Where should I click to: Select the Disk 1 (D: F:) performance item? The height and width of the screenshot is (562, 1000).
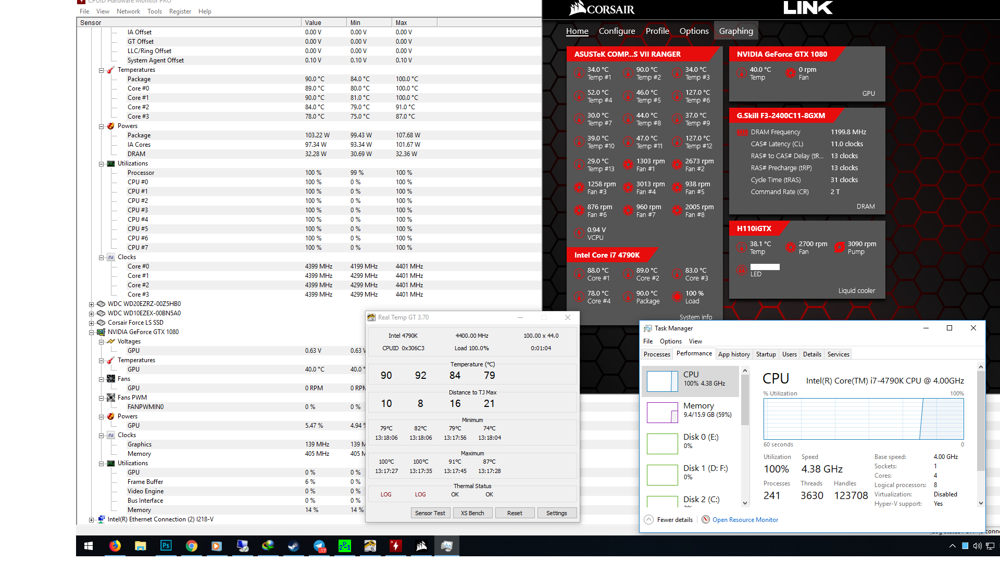691,475
